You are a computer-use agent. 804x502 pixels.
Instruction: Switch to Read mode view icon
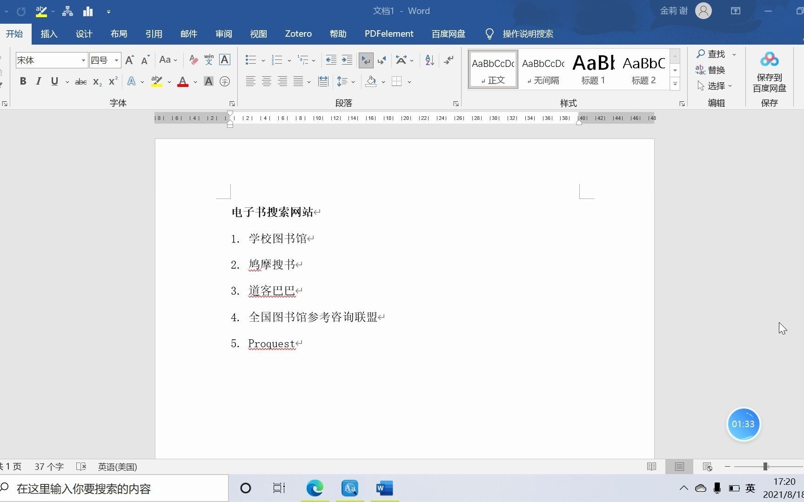point(651,466)
